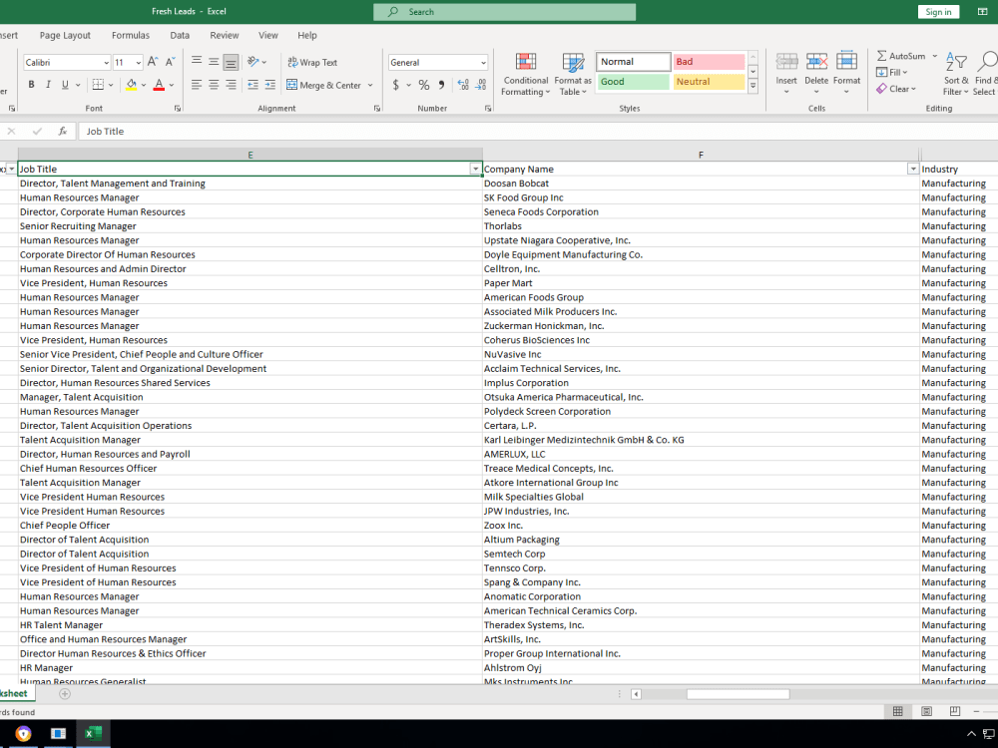998x748 pixels.
Task: Click the Increase Font Size icon
Action: pyautogui.click(x=153, y=62)
